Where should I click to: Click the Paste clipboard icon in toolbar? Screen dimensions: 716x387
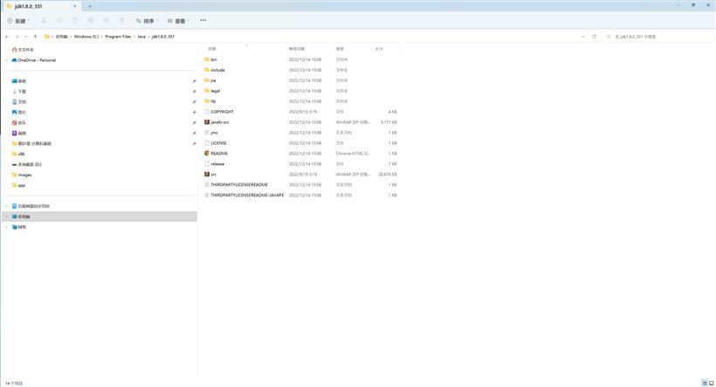coord(75,21)
